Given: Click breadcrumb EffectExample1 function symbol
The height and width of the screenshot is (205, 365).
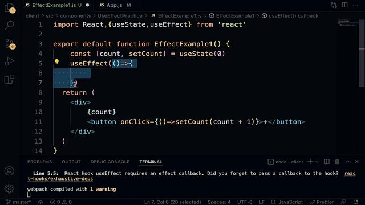Looking at the screenshot, I should [x=232, y=16].
